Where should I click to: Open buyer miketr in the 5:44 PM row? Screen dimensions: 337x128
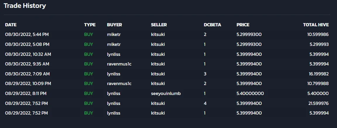tap(114, 34)
